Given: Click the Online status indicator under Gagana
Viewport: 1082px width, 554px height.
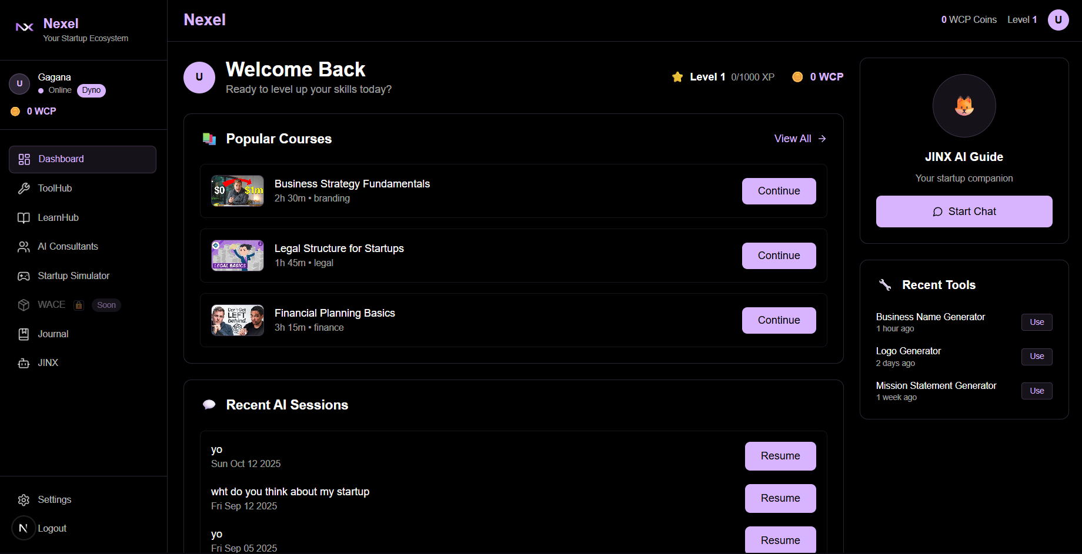Looking at the screenshot, I should [41, 90].
